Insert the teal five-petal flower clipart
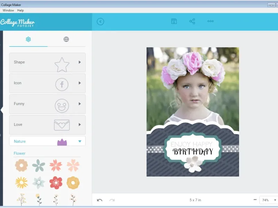Viewport: 278px width, 208px height. [x=39, y=166]
